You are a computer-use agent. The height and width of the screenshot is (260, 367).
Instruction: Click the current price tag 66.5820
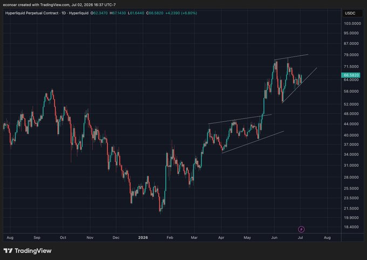351,75
